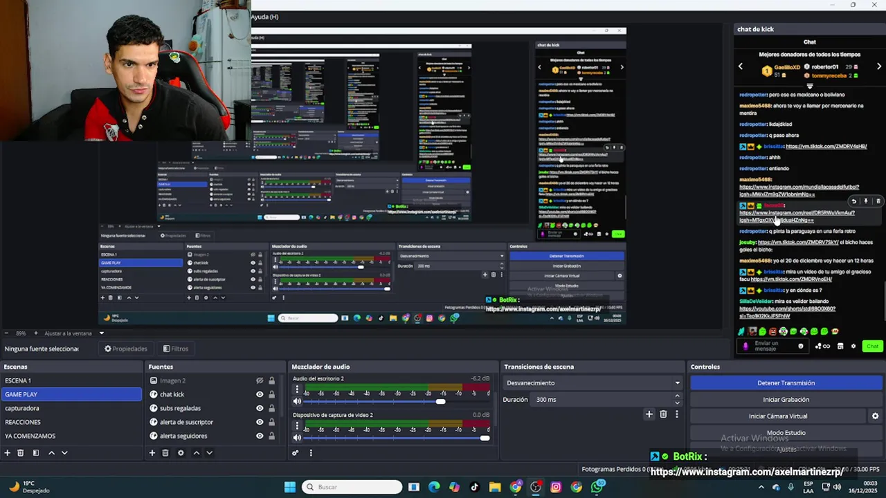Select the YA COMENZAMOS scene
This screenshot has height=498, width=886.
tap(71, 436)
